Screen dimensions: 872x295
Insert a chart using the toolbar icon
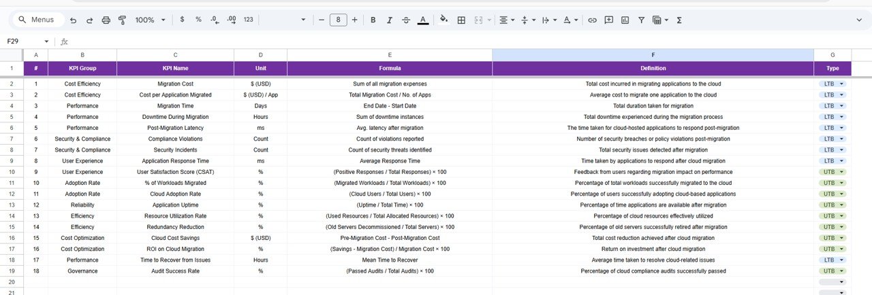click(625, 20)
